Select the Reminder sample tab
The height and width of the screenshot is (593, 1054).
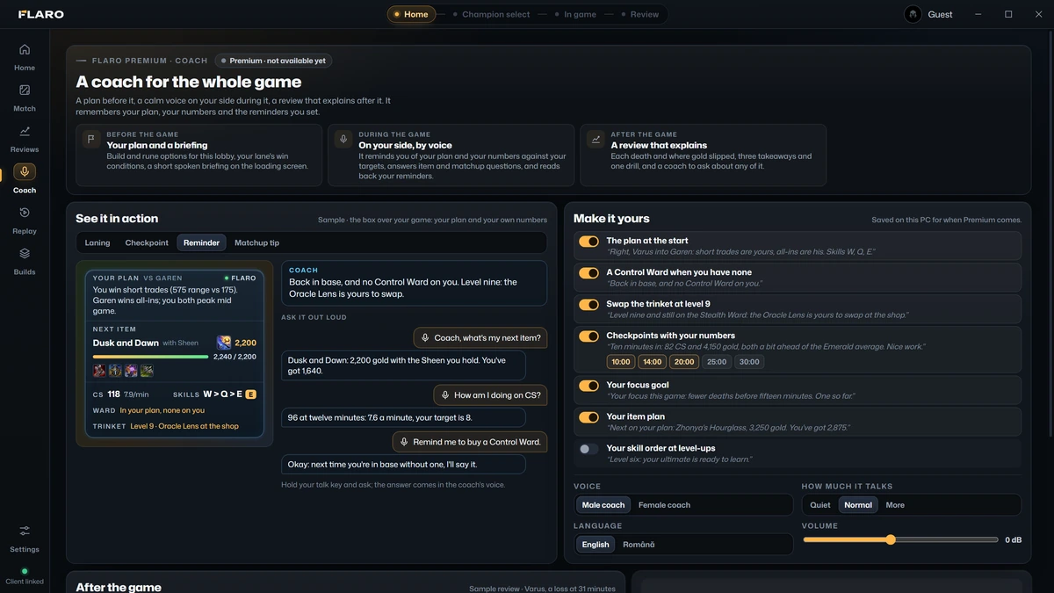pos(201,242)
